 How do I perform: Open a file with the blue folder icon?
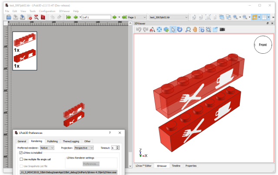pos(9,17)
